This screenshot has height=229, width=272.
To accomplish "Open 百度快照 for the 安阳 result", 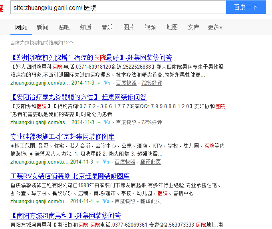I will tap(126, 122).
